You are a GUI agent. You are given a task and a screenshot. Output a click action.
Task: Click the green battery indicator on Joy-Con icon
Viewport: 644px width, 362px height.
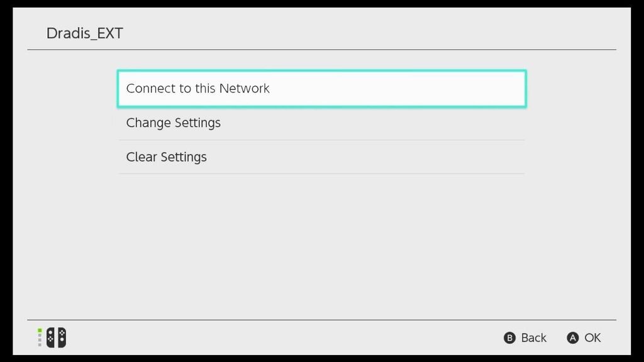click(x=40, y=332)
